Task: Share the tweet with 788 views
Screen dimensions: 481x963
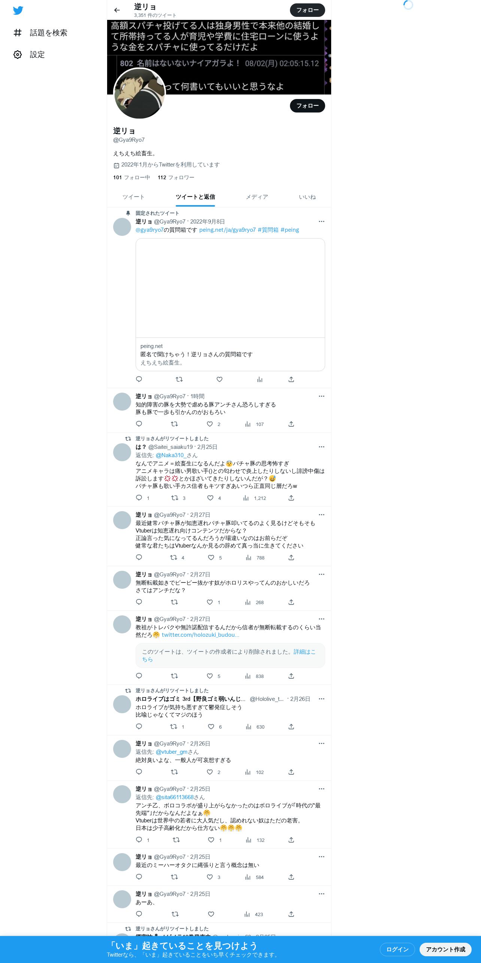Action: click(291, 558)
